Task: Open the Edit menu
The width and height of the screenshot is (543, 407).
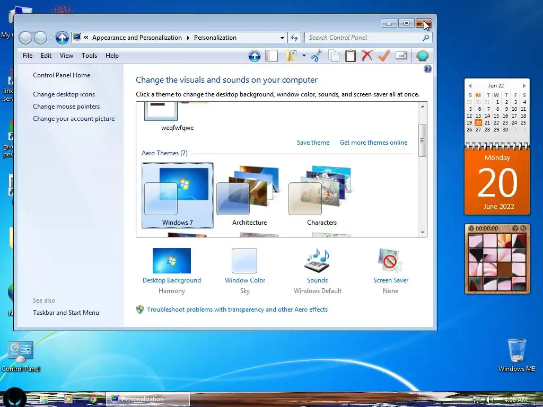Action: point(46,55)
